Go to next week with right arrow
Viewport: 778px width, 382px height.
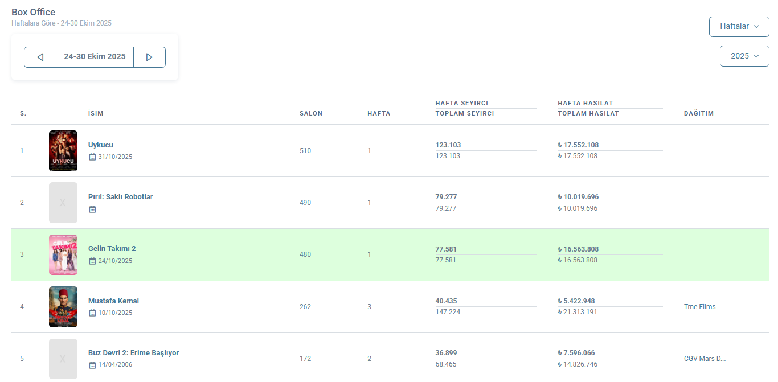(149, 57)
